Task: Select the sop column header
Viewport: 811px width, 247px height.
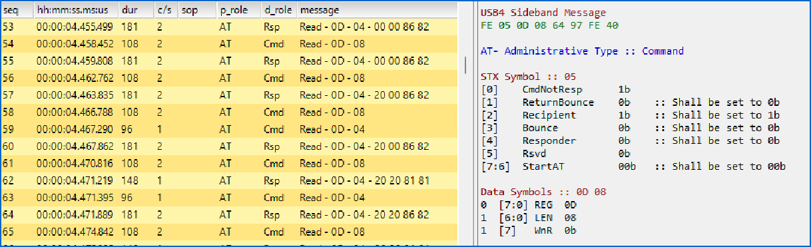Action: (x=197, y=11)
